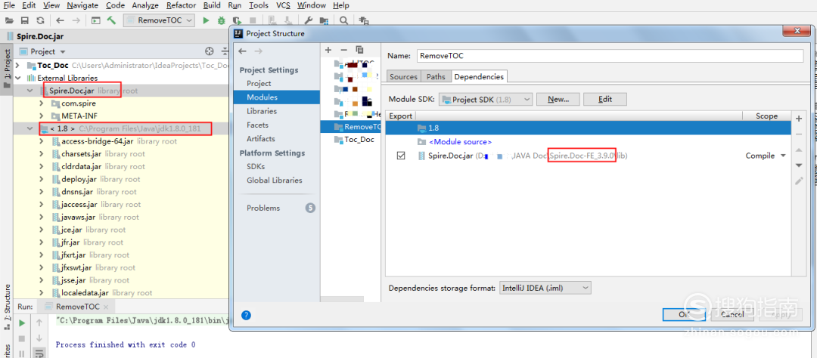Move dependency down with the arrow icon
The height and width of the screenshot is (358, 817).
[x=799, y=165]
